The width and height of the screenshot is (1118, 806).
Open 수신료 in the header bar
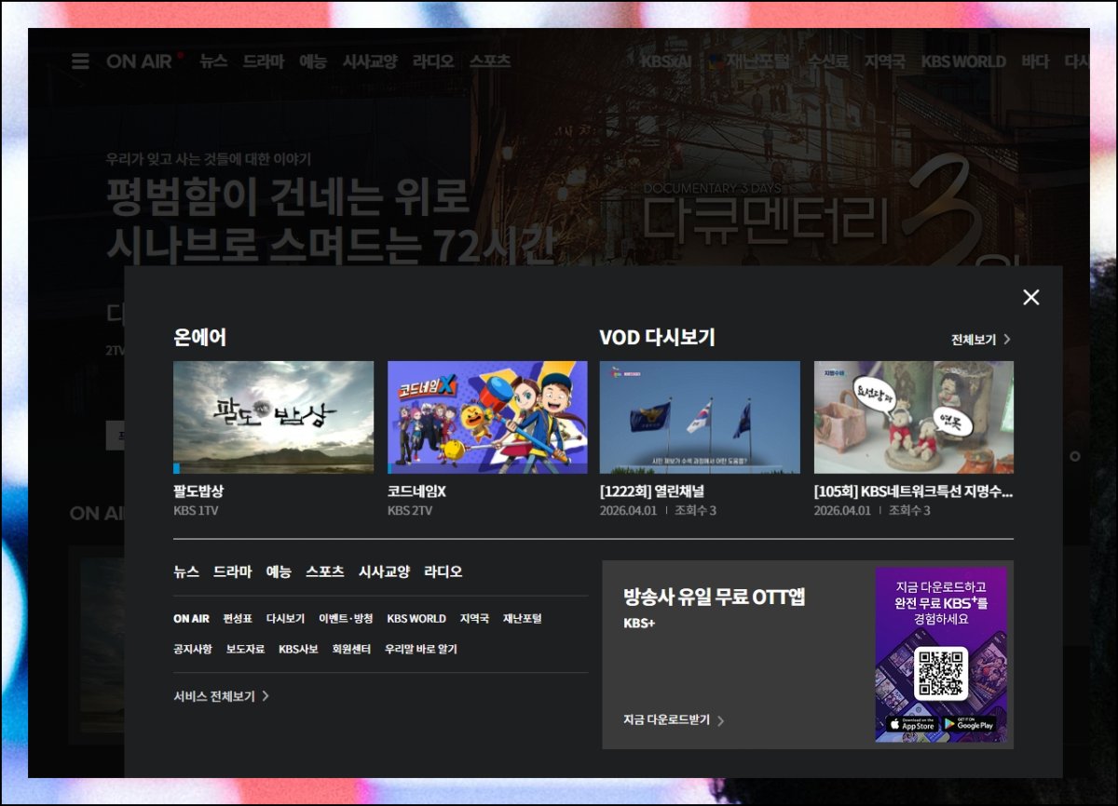(827, 61)
